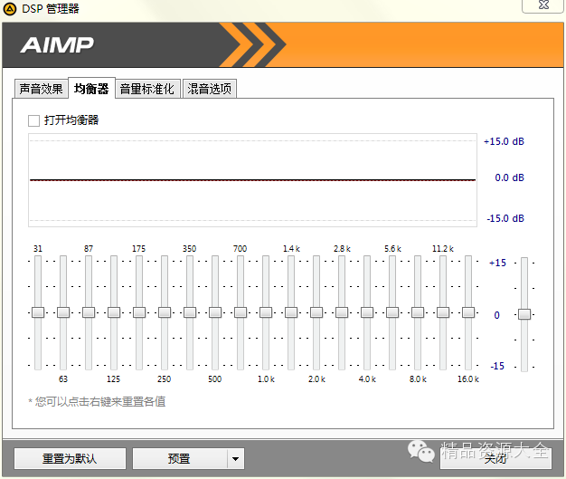Click the 2.8 k band slider handle
566x479 pixels.
coord(342,312)
